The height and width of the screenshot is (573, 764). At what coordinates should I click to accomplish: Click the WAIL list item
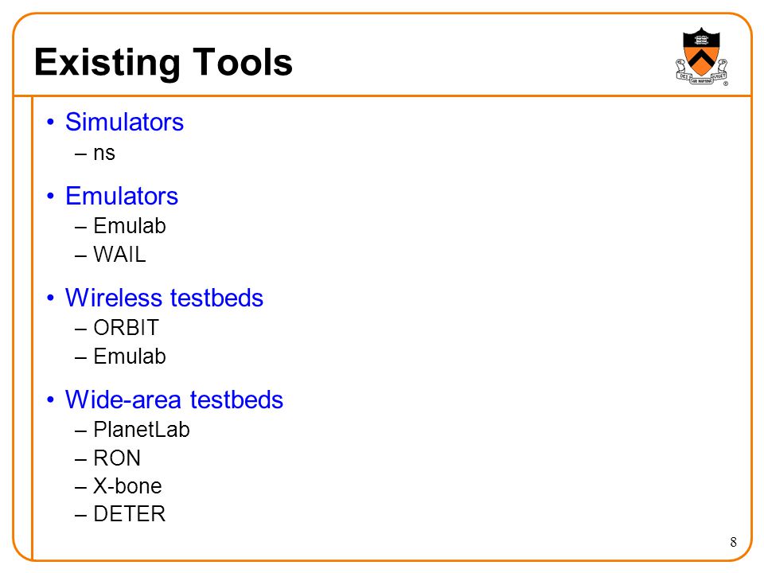click(x=119, y=255)
